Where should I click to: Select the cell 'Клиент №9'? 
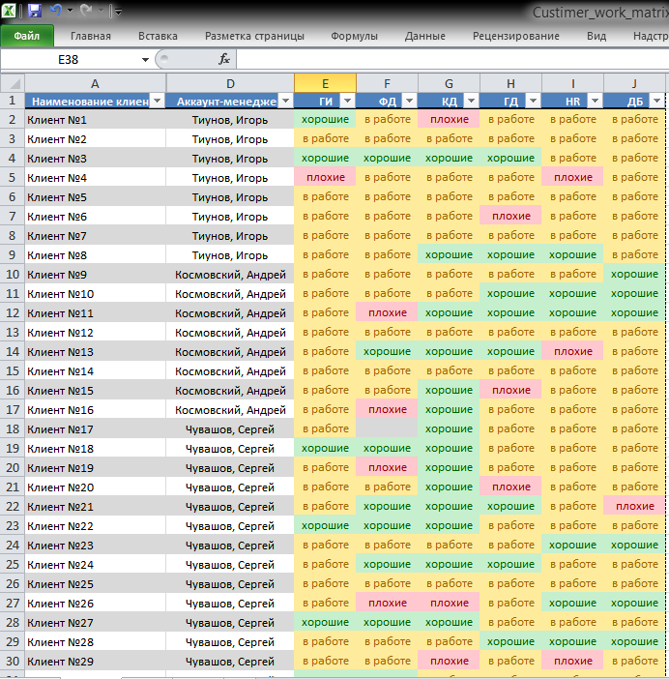point(95,275)
